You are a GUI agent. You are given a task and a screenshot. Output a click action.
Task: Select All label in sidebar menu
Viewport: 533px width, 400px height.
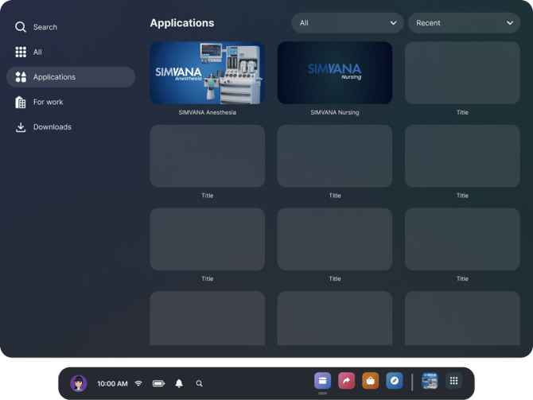(37, 52)
